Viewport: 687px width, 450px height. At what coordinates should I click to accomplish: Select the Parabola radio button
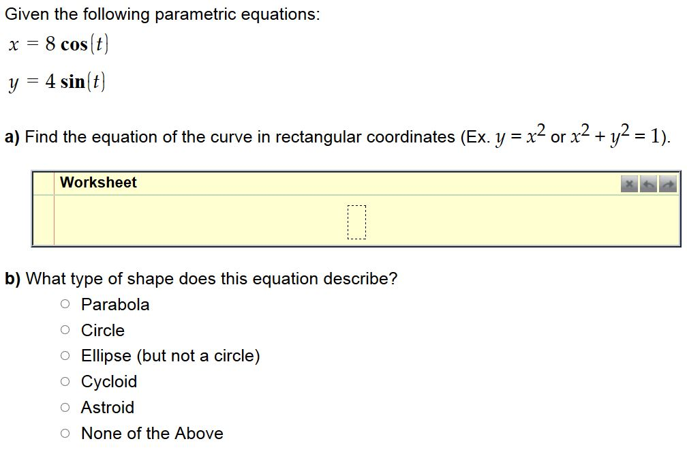pyautogui.click(x=66, y=304)
